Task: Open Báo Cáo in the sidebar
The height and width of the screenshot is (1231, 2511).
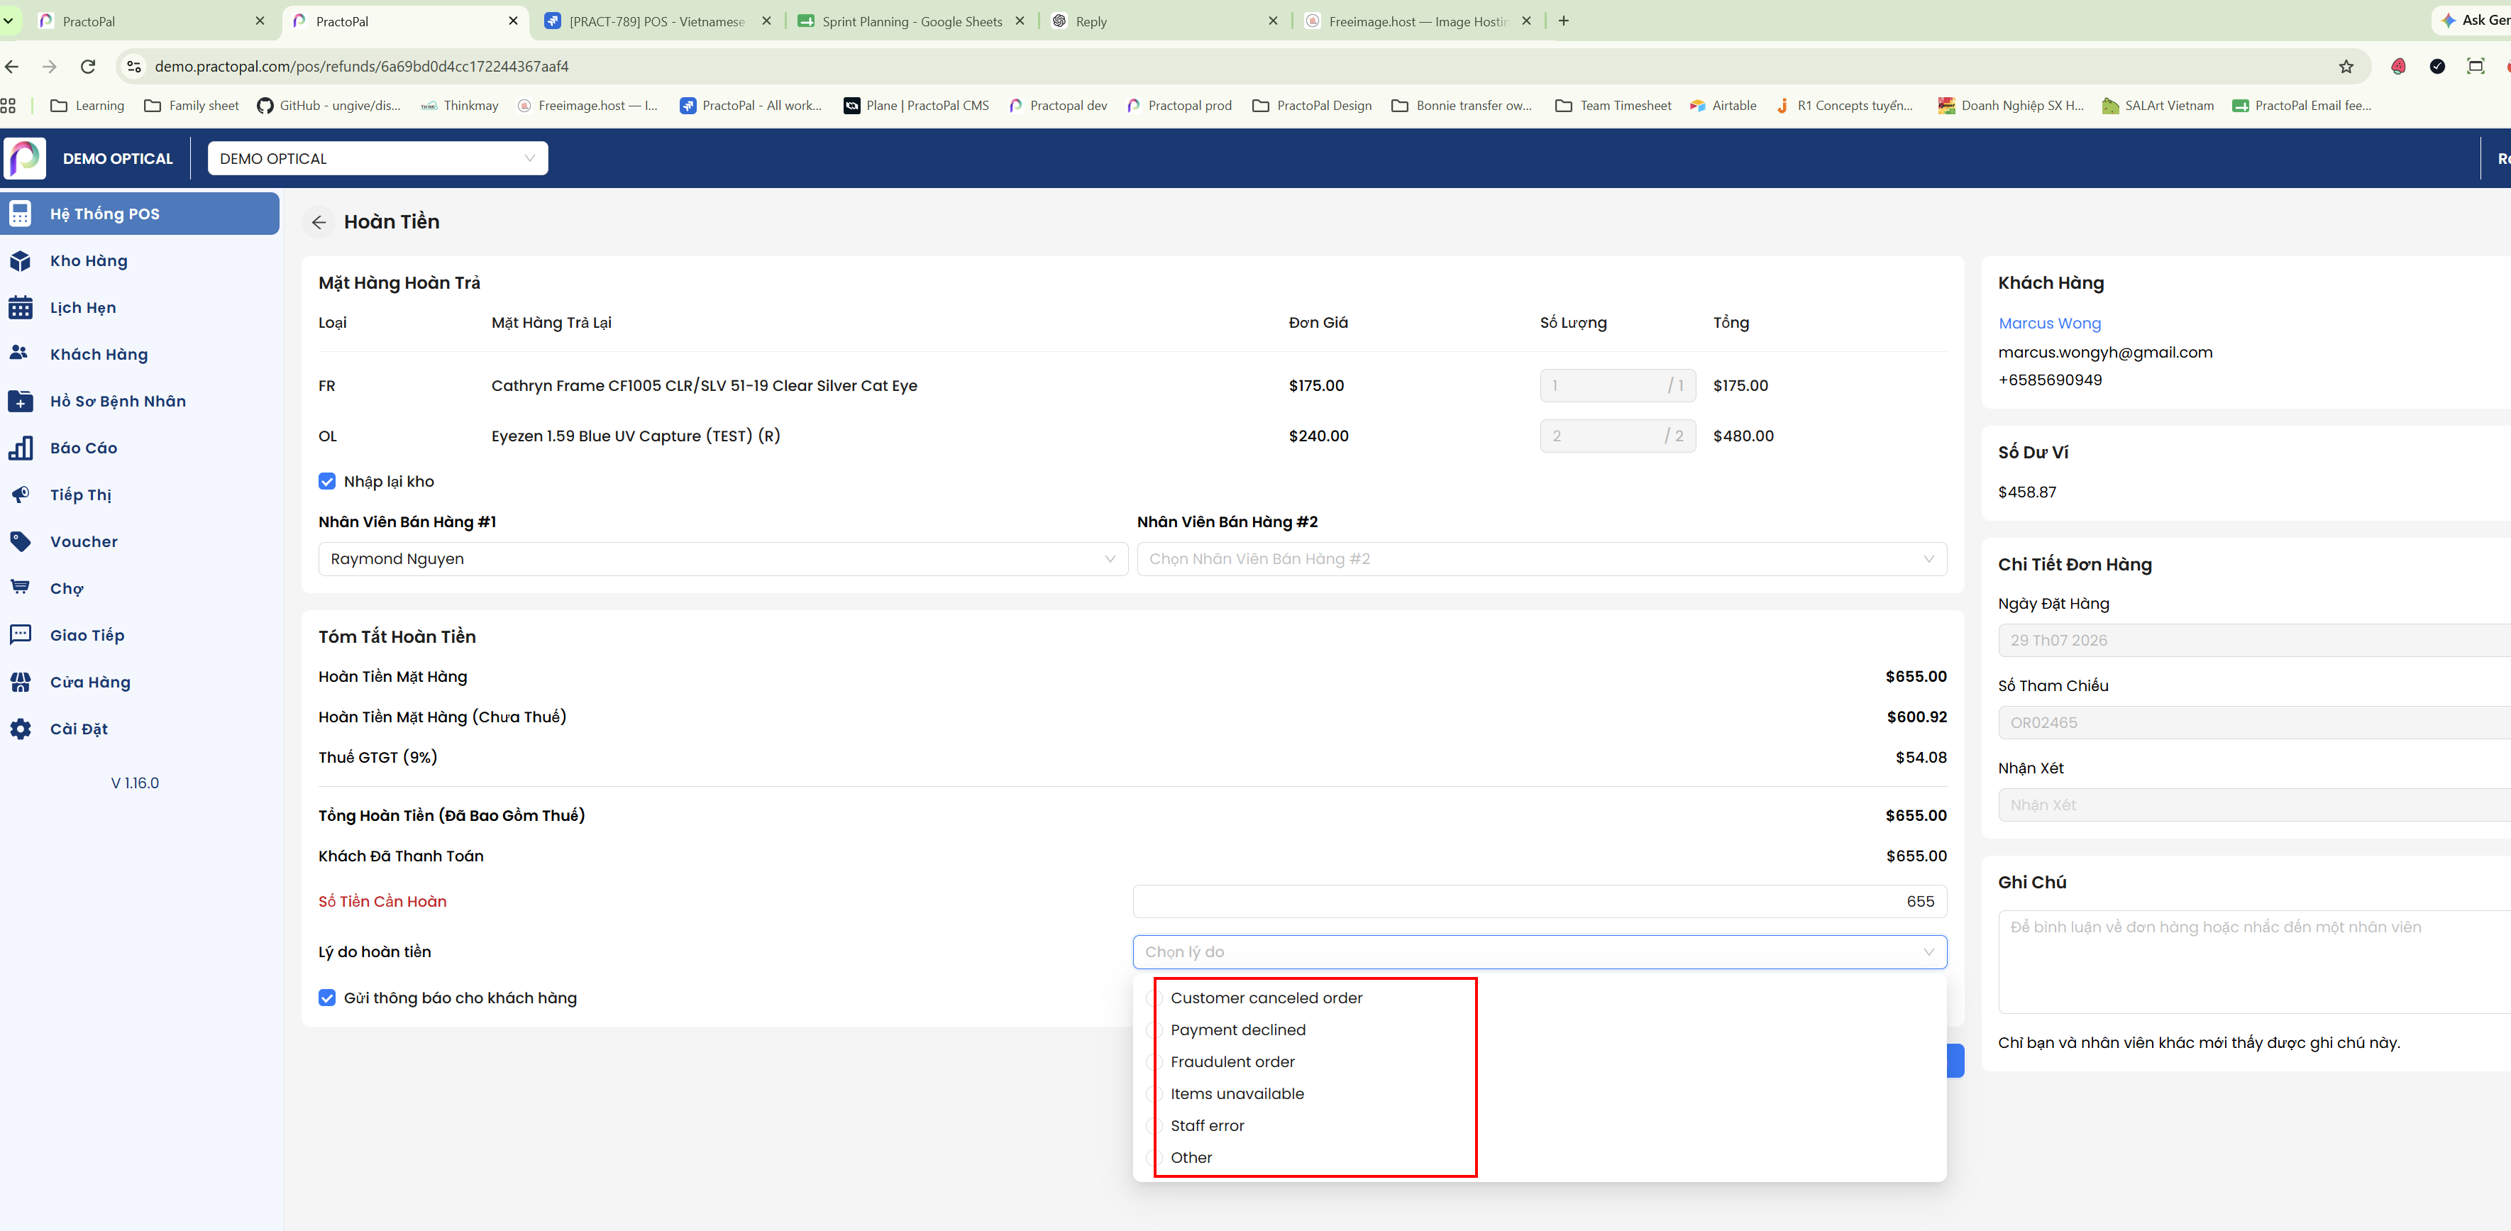Action: pyautogui.click(x=140, y=448)
